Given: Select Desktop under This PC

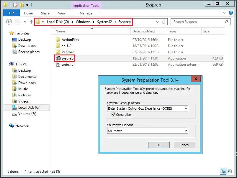Looking at the screenshot, I should (24, 70).
